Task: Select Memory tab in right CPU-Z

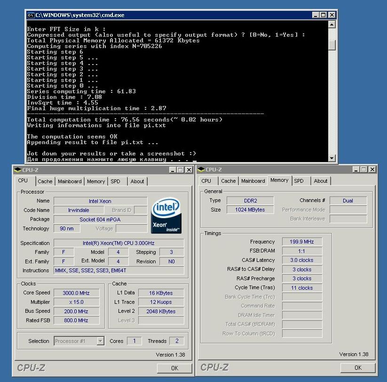Action: (x=279, y=180)
